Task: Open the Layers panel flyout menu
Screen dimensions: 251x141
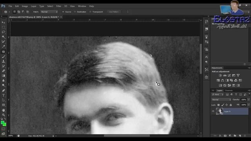Action: pos(249,90)
